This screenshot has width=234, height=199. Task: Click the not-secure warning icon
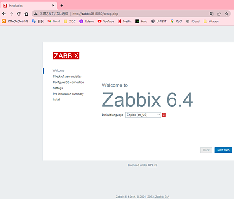pos(36,14)
